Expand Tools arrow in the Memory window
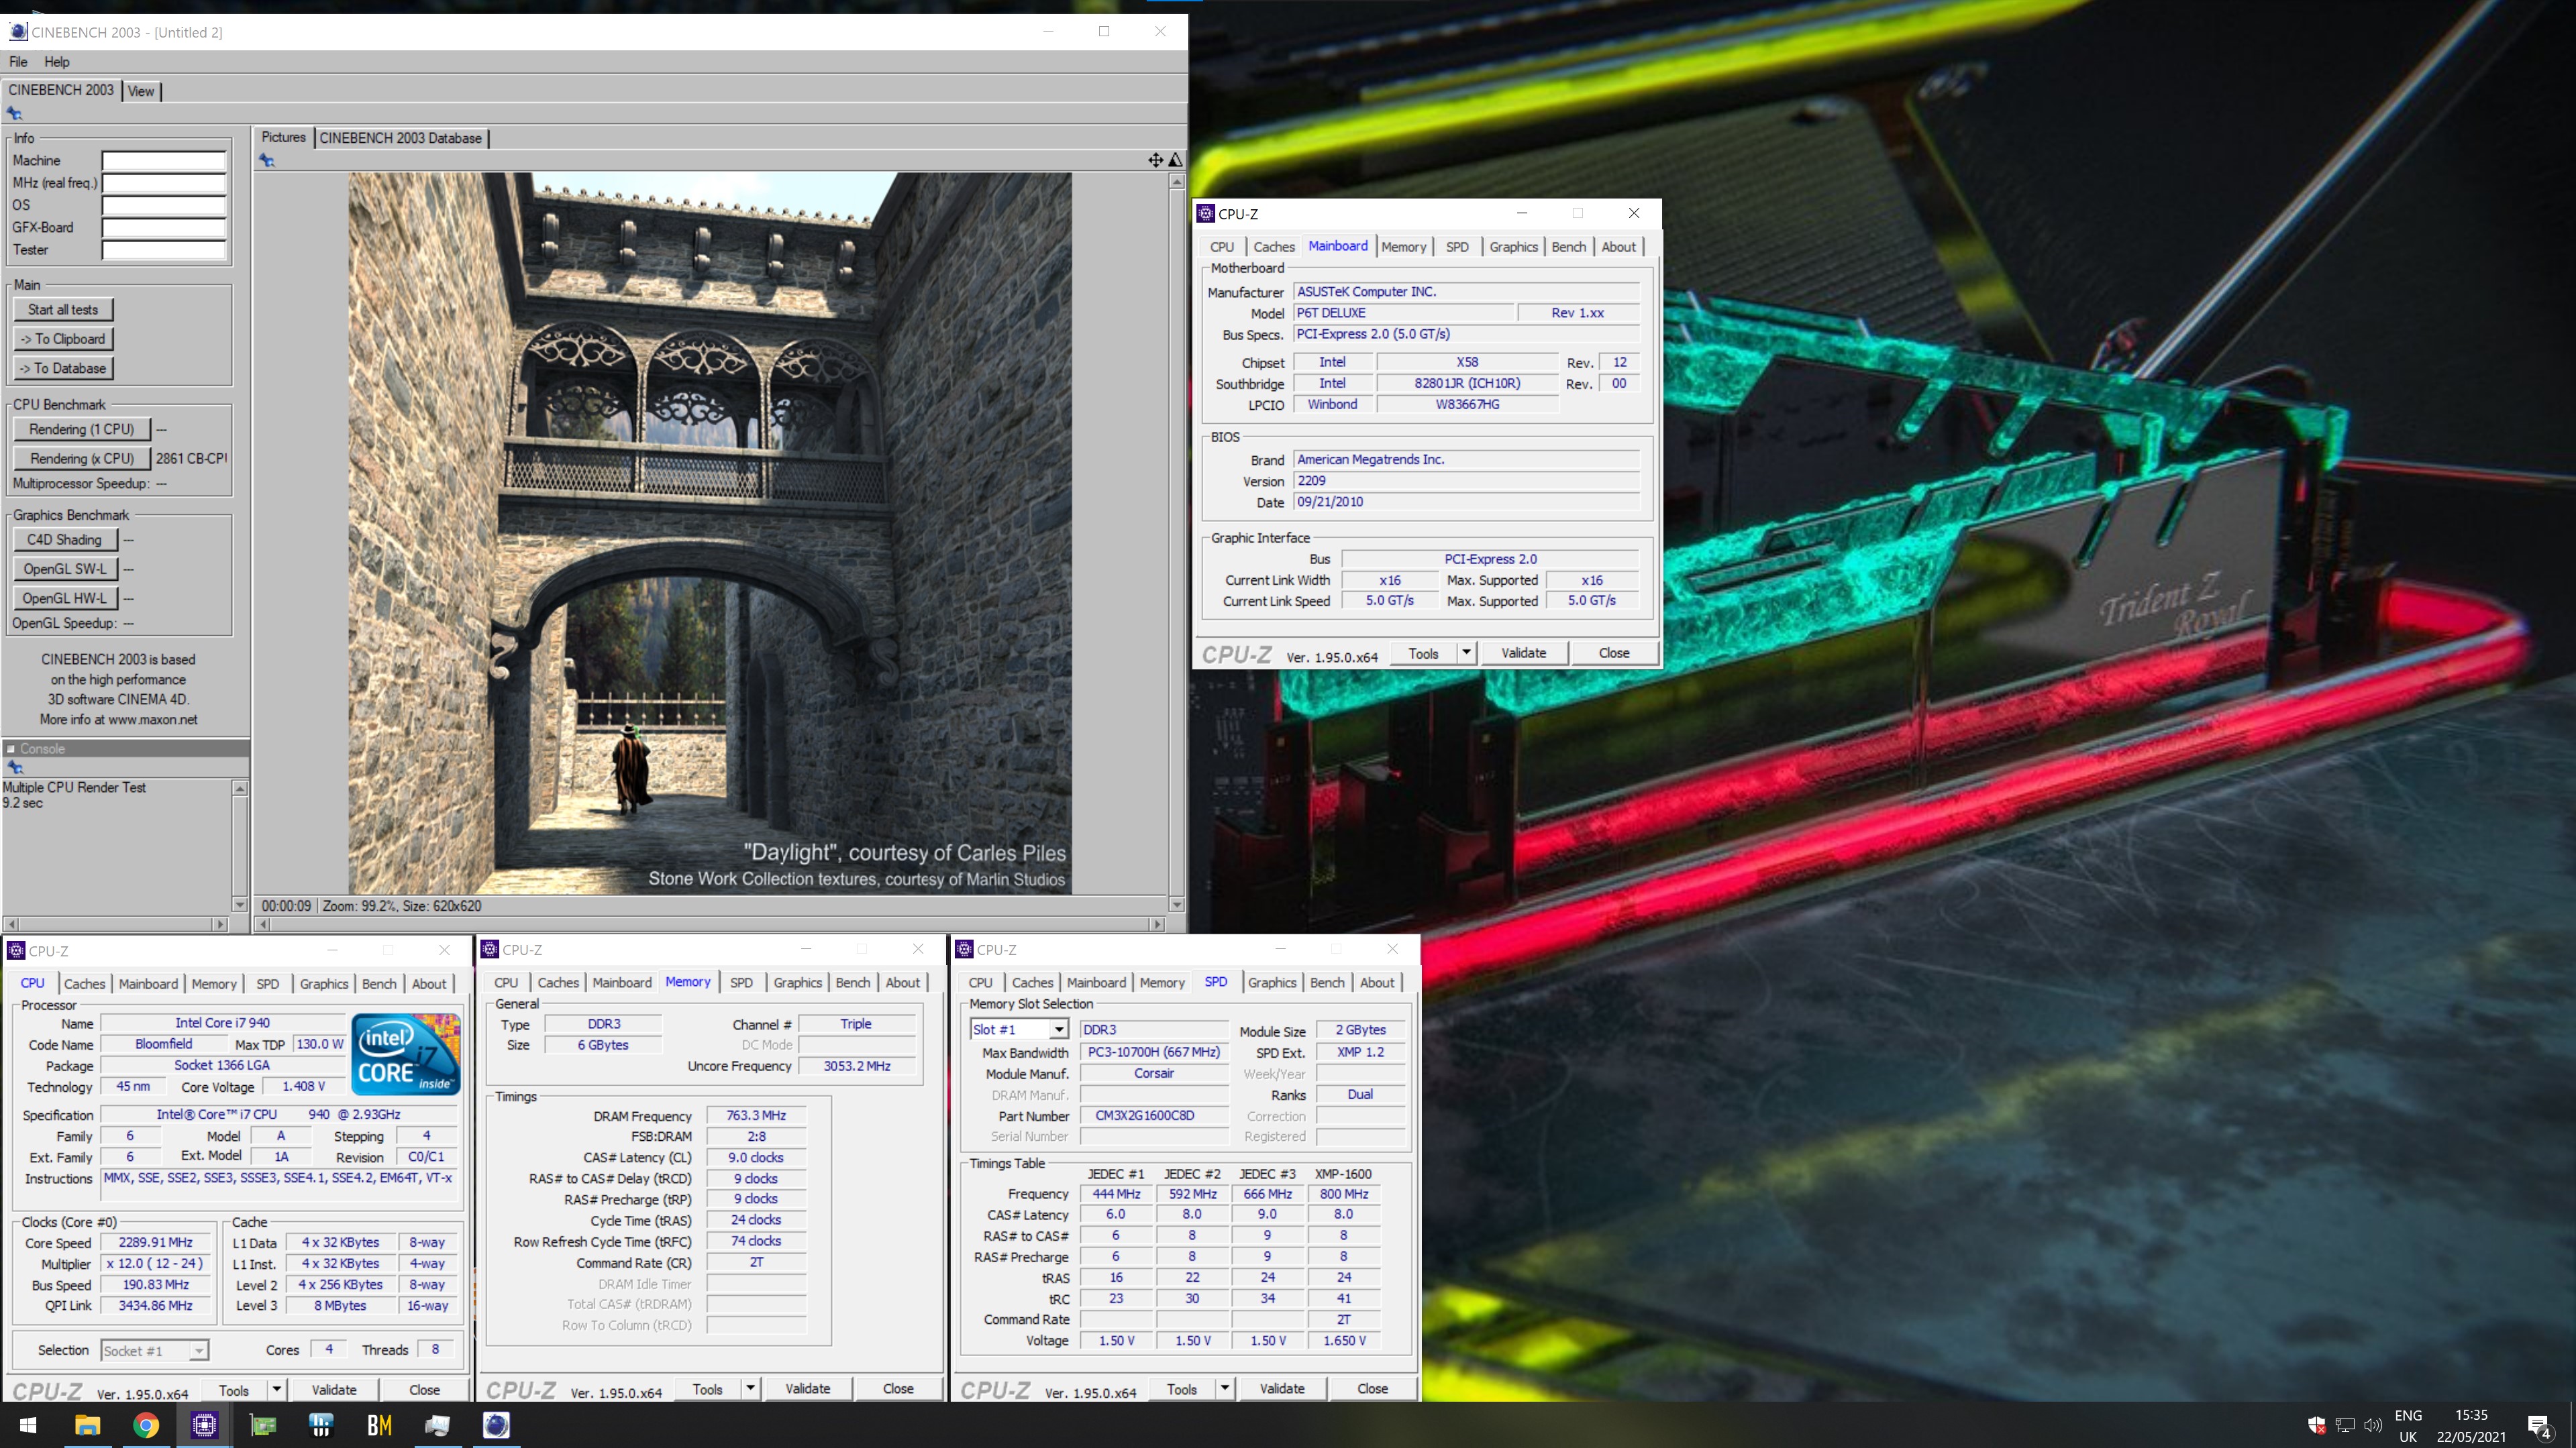Image resolution: width=2576 pixels, height=1448 pixels. tap(750, 1388)
